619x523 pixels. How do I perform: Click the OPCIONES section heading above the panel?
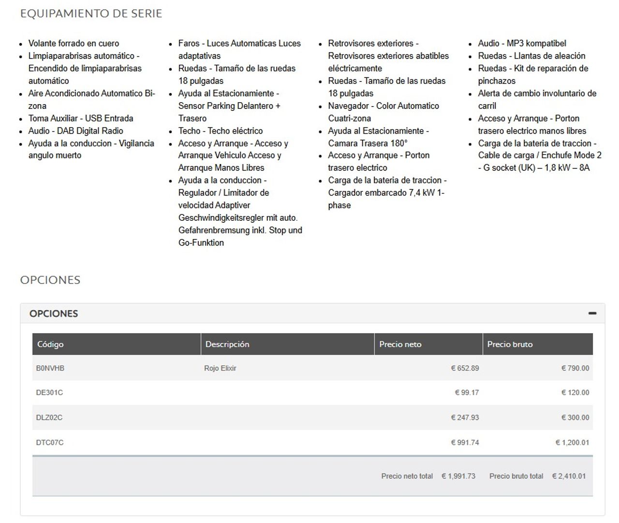[50, 280]
